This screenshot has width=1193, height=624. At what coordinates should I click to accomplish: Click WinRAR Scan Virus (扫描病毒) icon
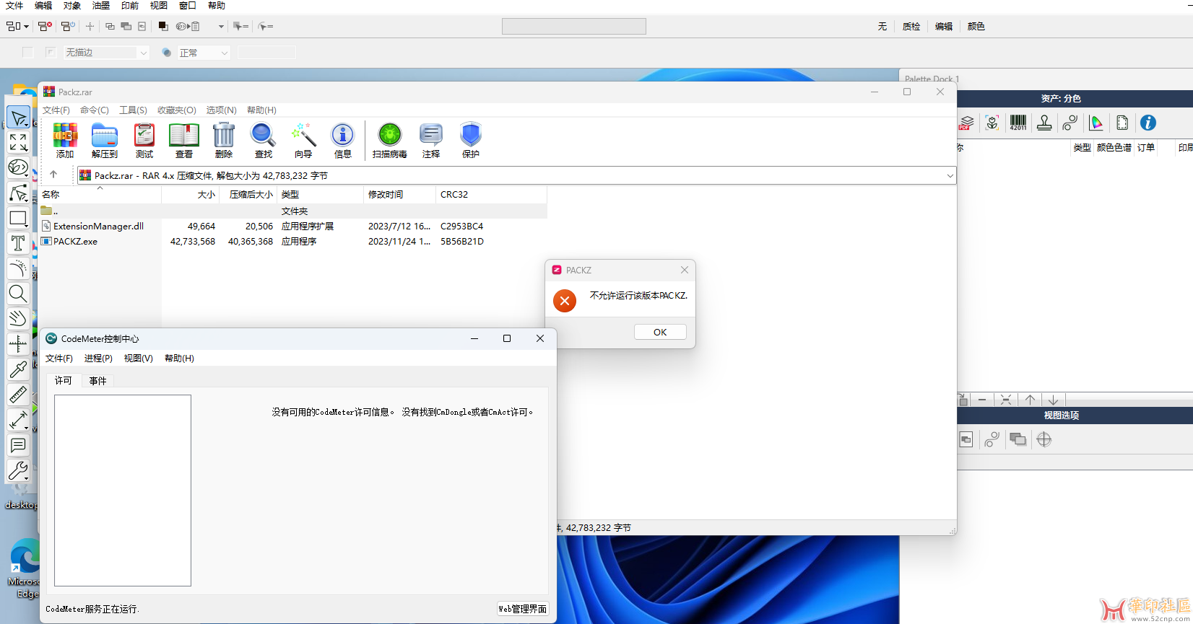(390, 140)
